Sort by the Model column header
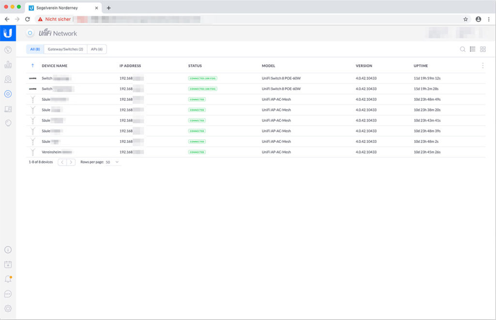The image size is (496, 320). pyautogui.click(x=268, y=66)
